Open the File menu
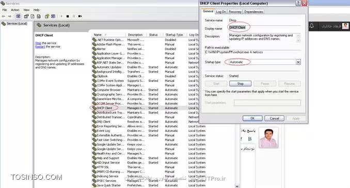The height and width of the screenshot is (188, 350). click(5, 10)
